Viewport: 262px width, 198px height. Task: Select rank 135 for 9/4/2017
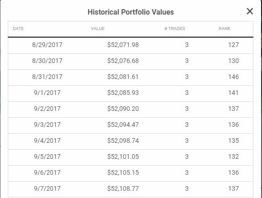[233, 141]
